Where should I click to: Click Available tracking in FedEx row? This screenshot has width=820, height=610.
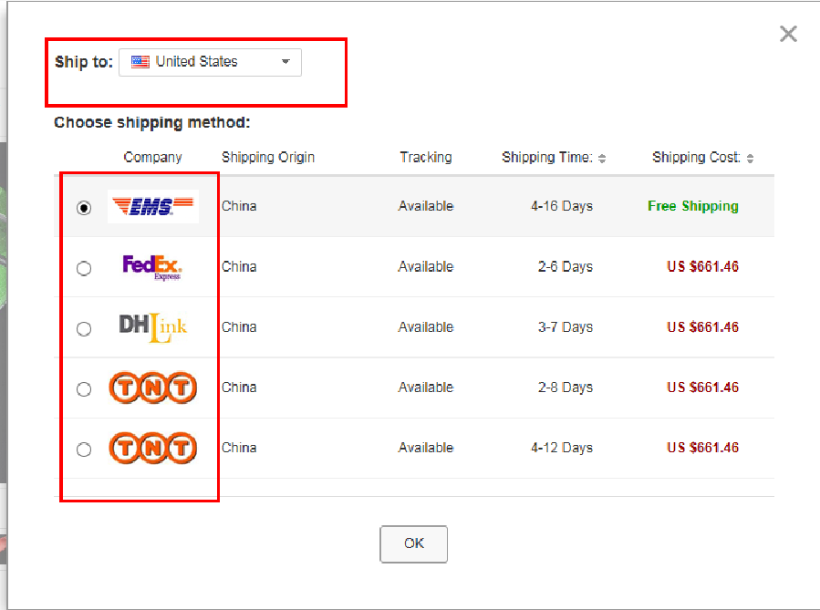[x=426, y=266]
